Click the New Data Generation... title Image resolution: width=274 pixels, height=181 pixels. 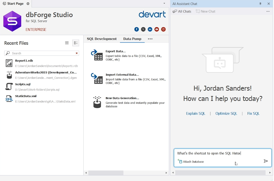[x=122, y=98]
